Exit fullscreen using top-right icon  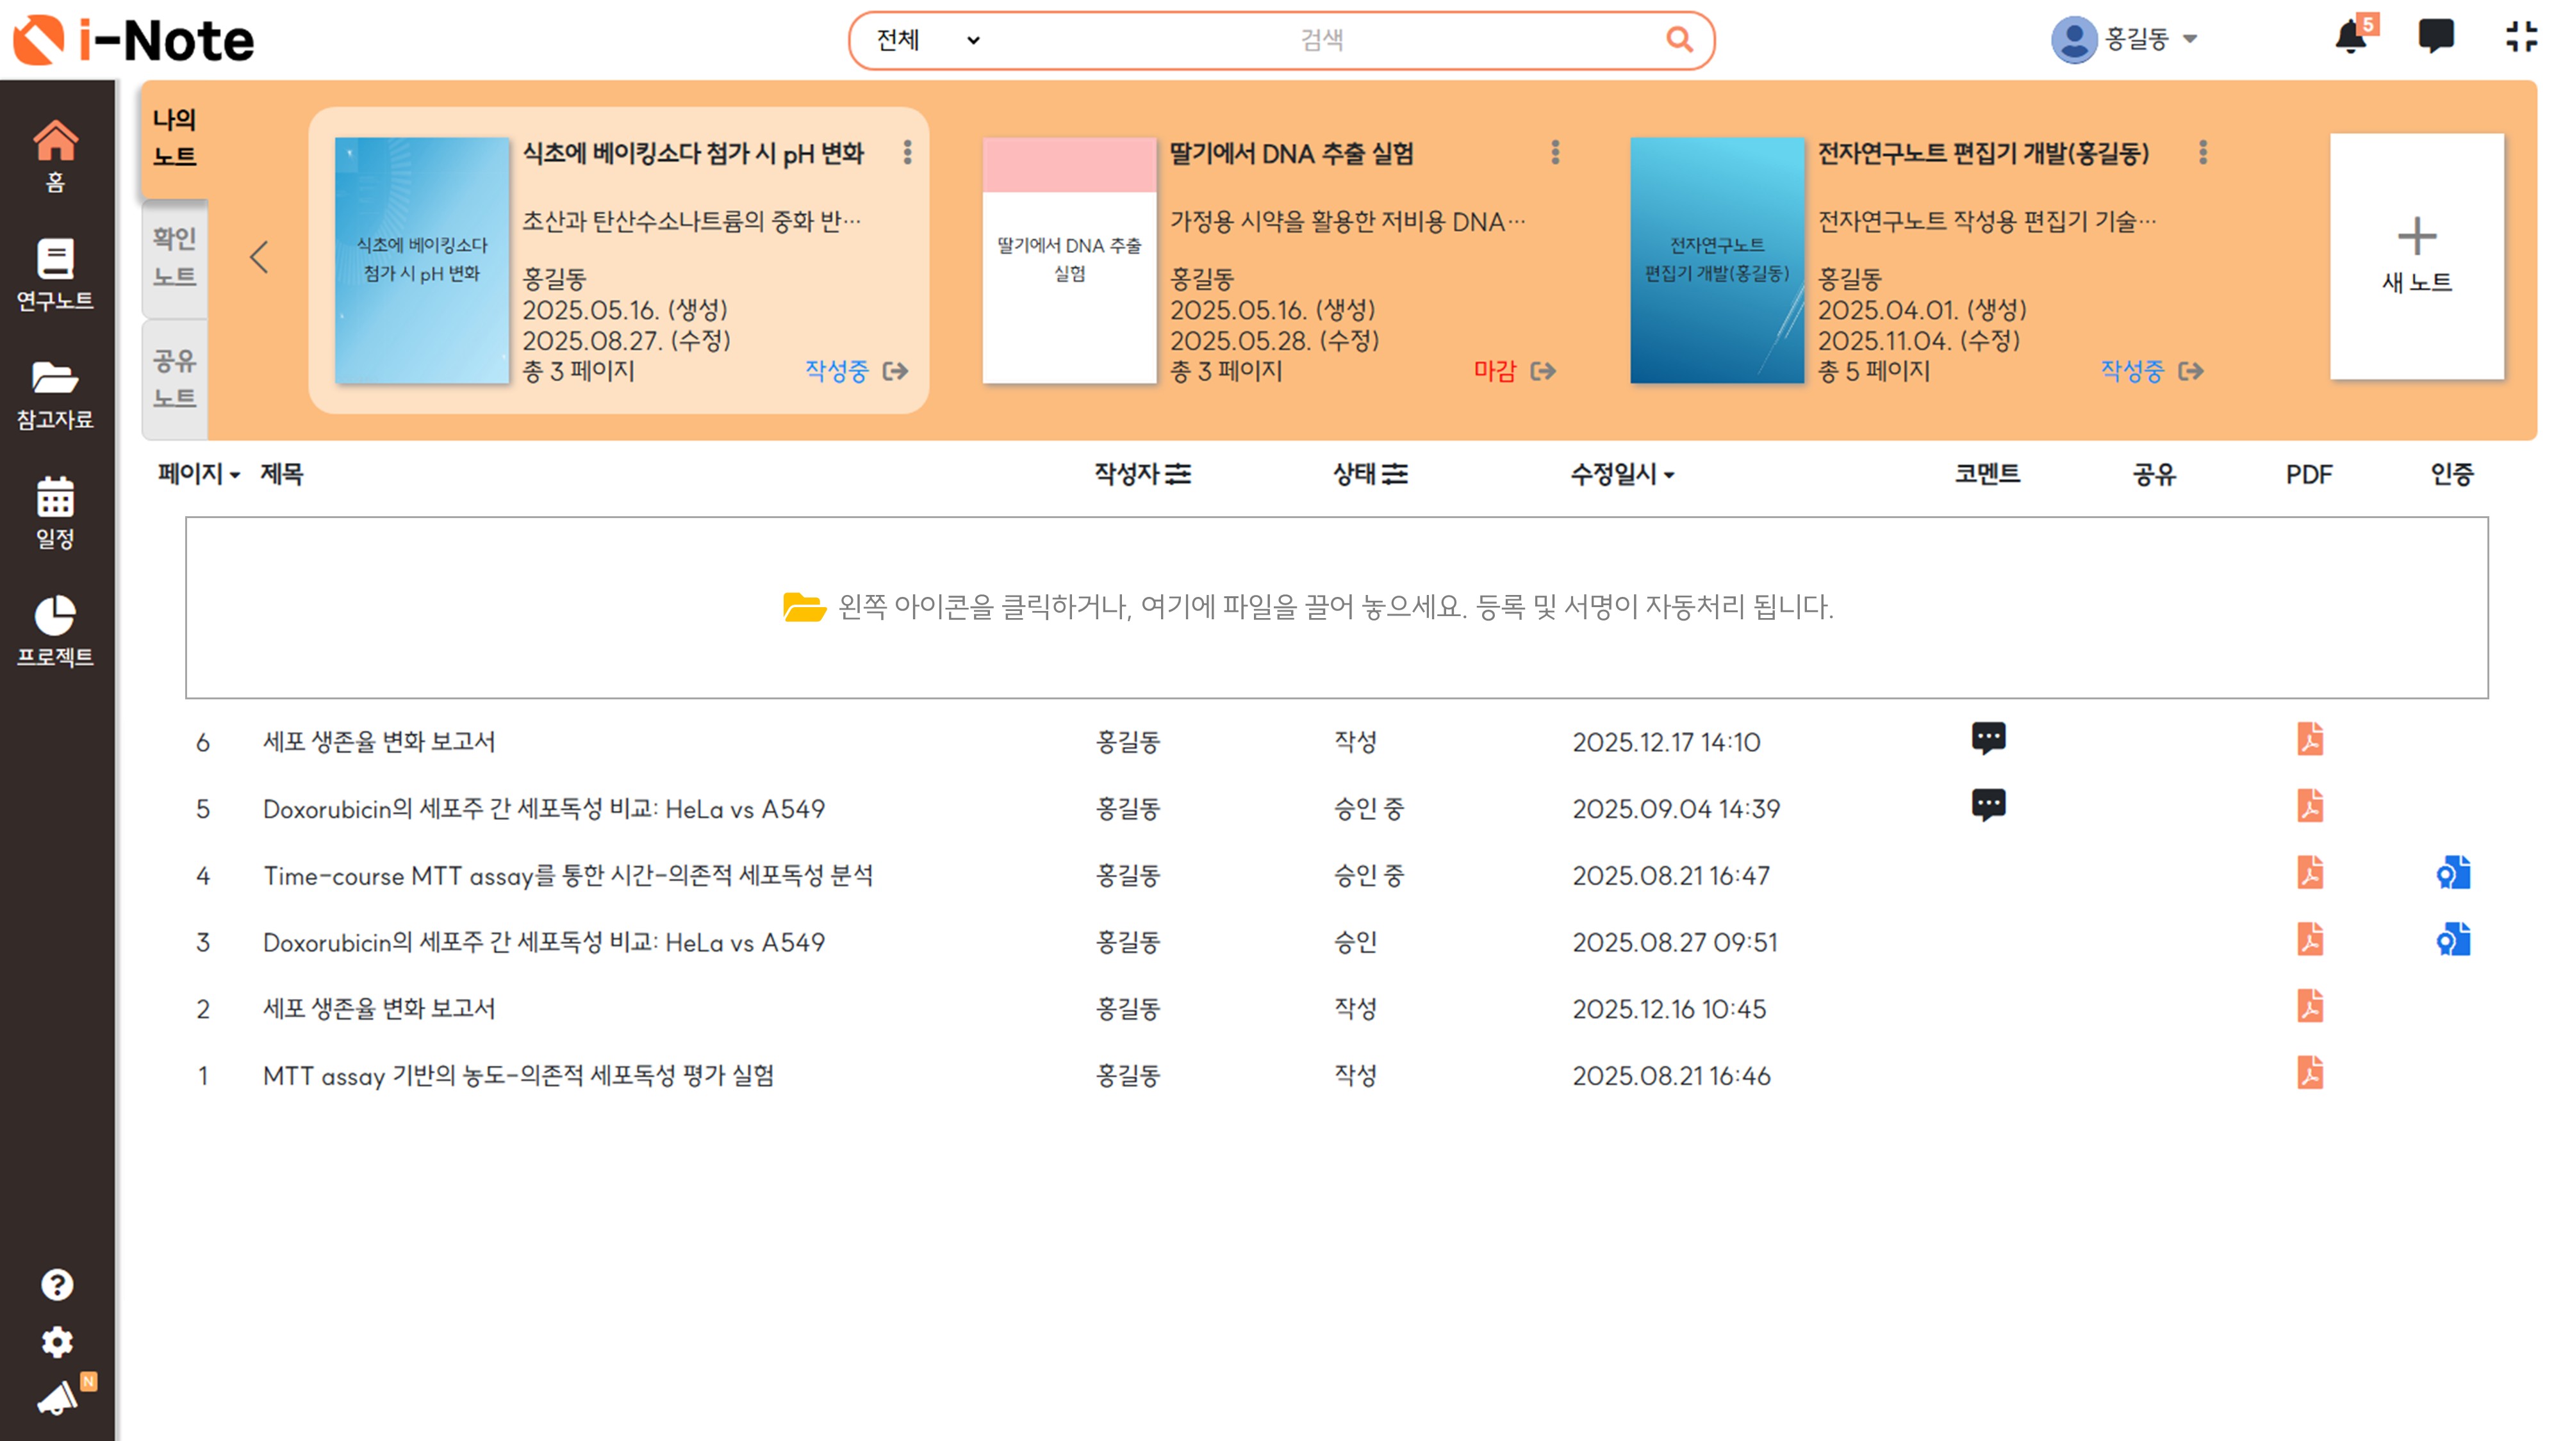[2520, 38]
